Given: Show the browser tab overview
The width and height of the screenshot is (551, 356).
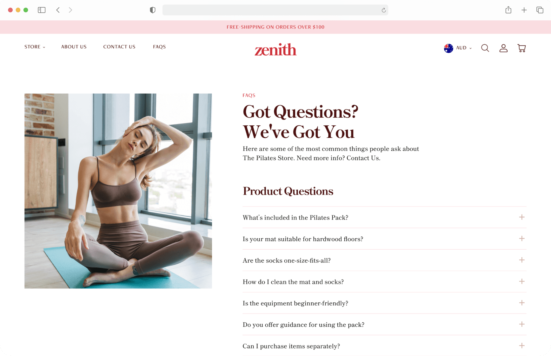Looking at the screenshot, I should click(x=540, y=10).
